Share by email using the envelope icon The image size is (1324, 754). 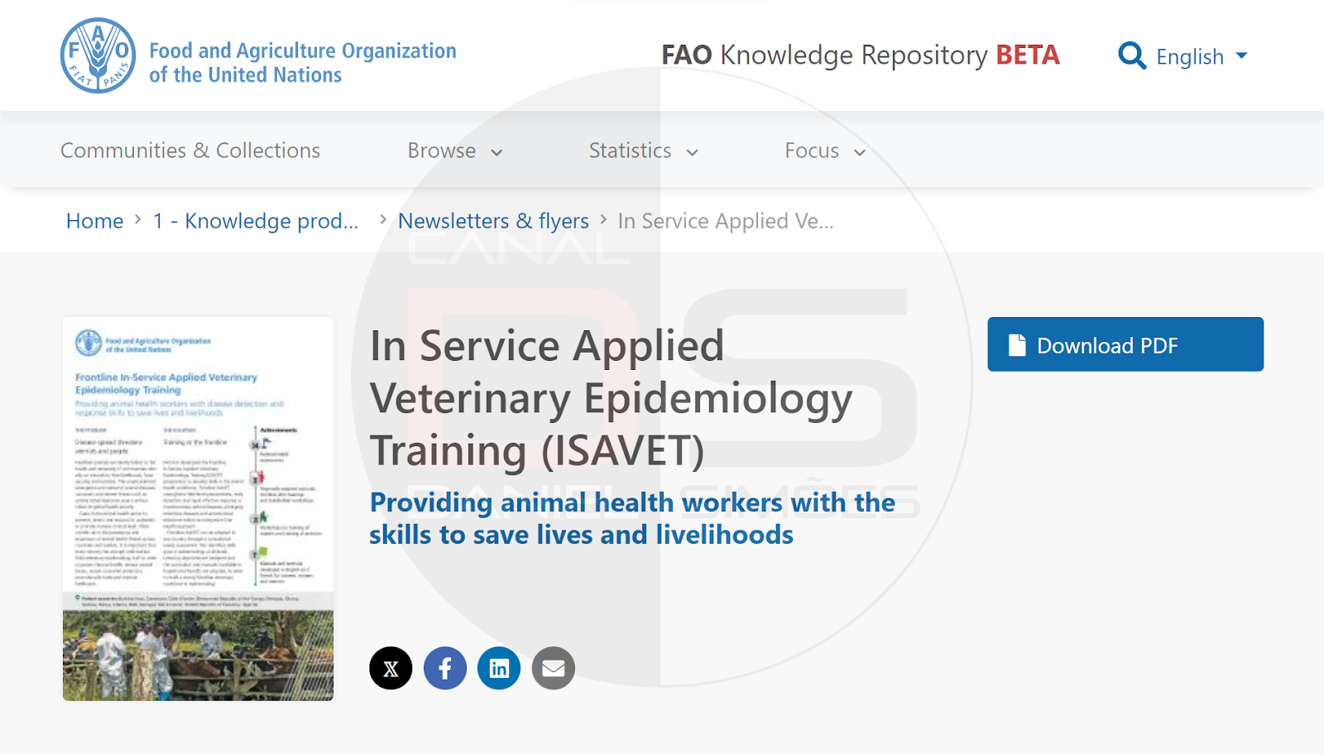(x=554, y=668)
